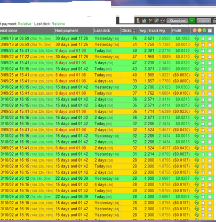Click the loss value ($0.0030)
216x222 pixels.
coord(181,75)
